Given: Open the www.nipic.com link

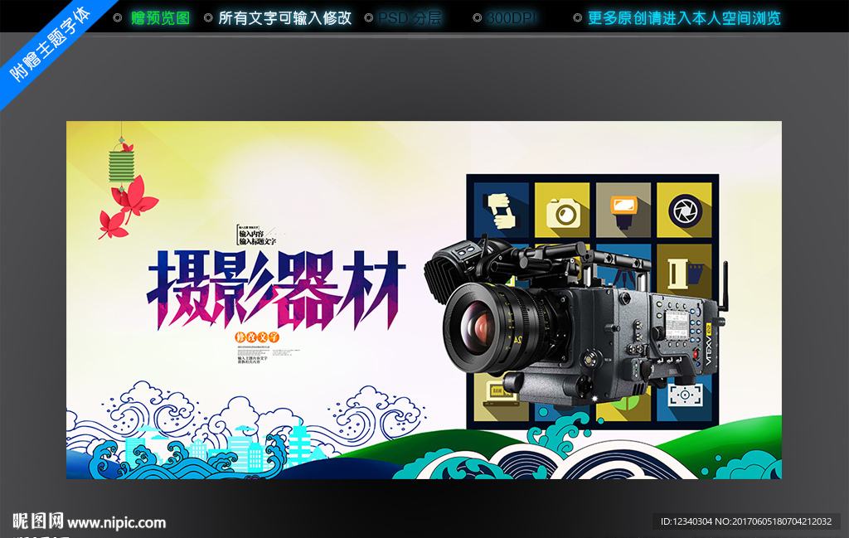Looking at the screenshot, I should [116, 522].
